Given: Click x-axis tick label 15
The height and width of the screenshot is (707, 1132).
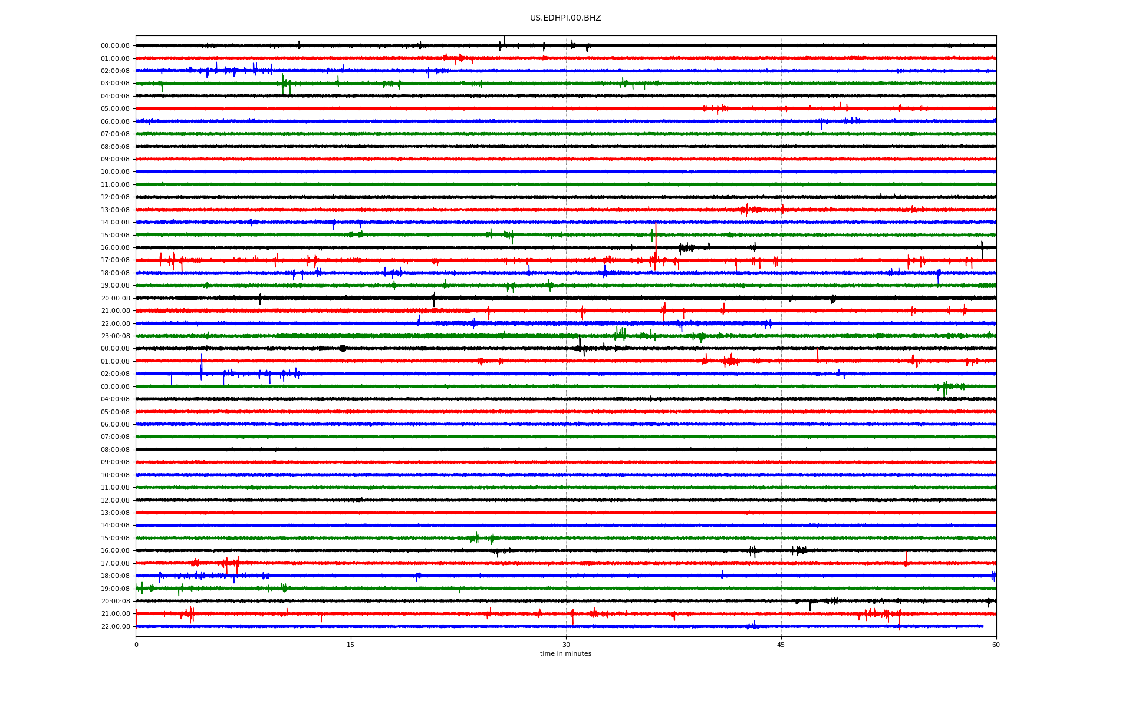Looking at the screenshot, I should click(351, 645).
